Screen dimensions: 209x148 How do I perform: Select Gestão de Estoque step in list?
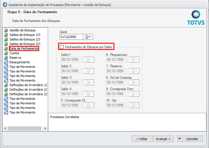[23, 30]
